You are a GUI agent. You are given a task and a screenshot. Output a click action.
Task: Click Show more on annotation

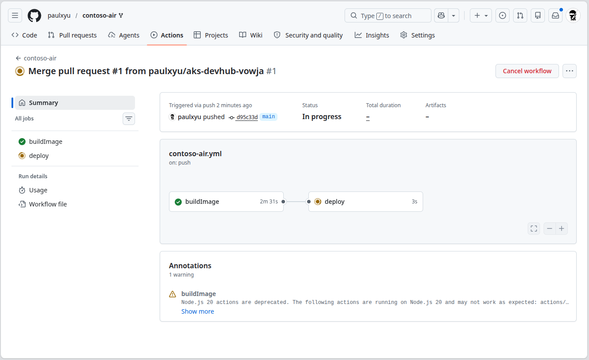click(x=198, y=311)
